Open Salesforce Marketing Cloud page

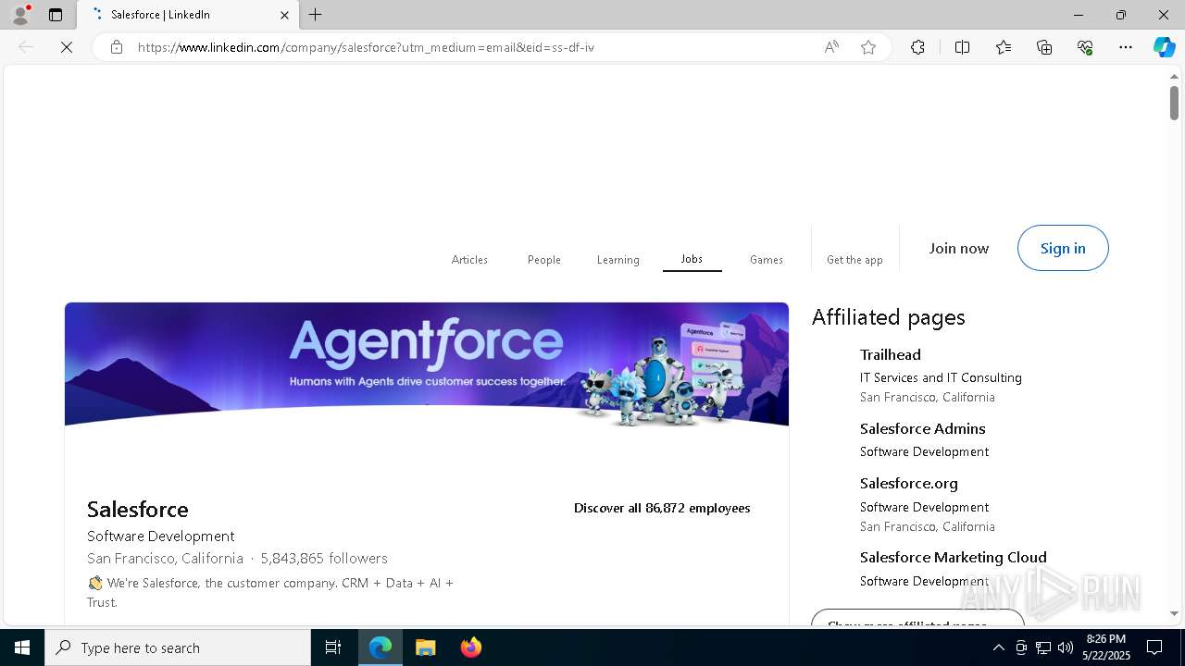pos(954,557)
